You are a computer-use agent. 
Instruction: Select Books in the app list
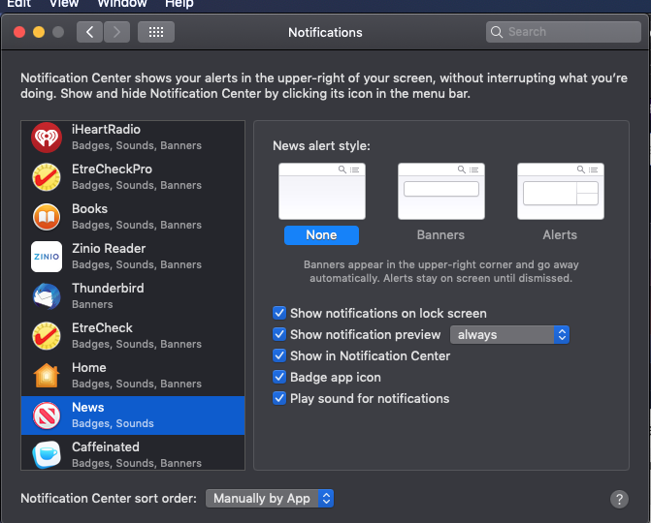[x=133, y=217]
